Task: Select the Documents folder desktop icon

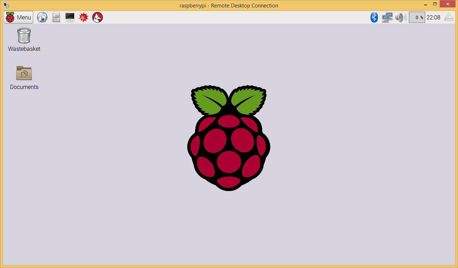Action: pos(24,78)
